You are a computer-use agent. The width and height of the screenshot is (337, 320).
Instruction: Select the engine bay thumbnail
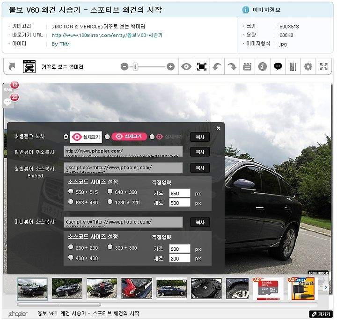click(206, 289)
